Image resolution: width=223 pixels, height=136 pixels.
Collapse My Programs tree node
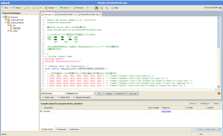tap(3, 17)
